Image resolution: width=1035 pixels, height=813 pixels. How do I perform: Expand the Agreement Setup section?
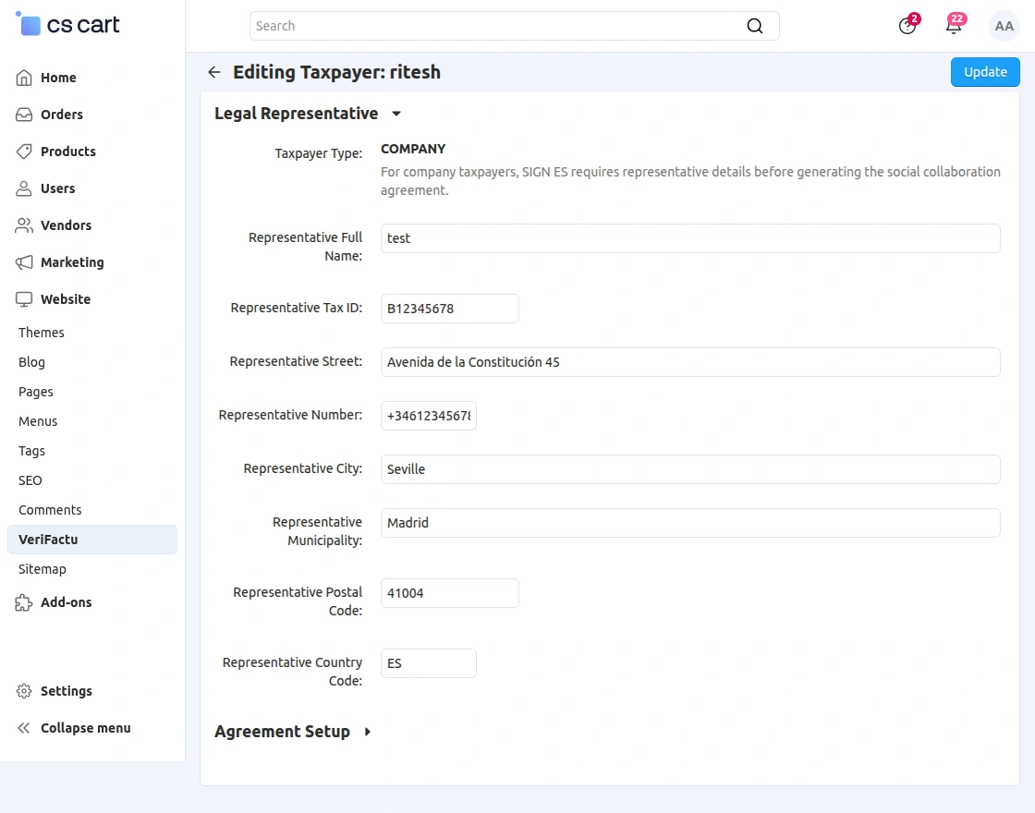tap(368, 732)
